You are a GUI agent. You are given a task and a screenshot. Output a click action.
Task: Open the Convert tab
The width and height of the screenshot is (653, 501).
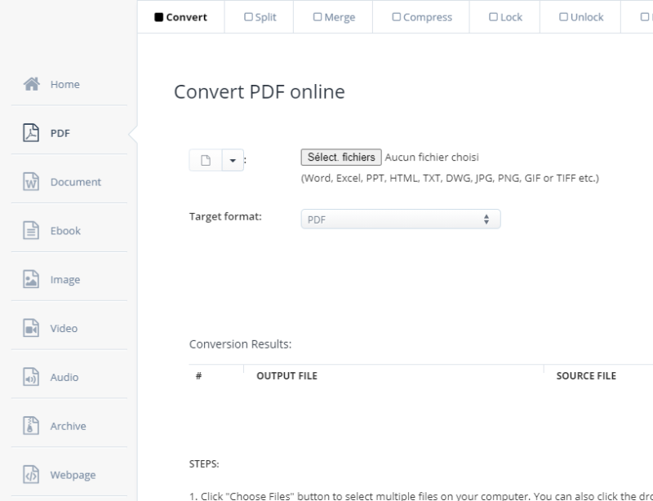point(180,17)
